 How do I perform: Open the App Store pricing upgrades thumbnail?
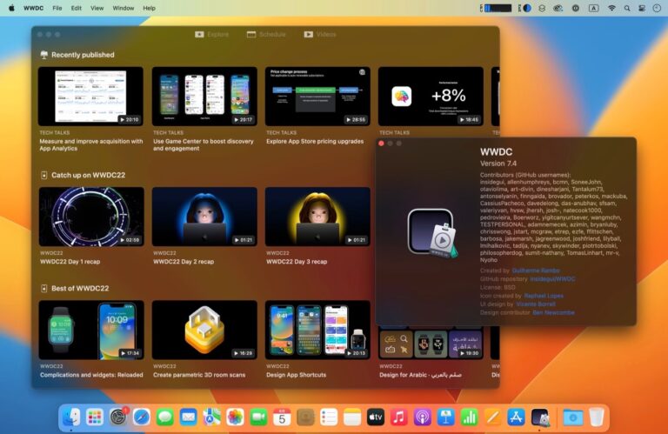pyautogui.click(x=317, y=96)
